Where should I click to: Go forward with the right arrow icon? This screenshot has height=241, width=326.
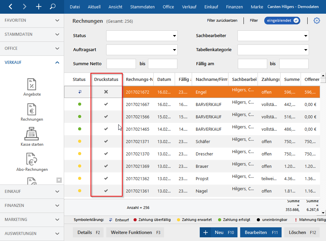(x=24, y=7)
